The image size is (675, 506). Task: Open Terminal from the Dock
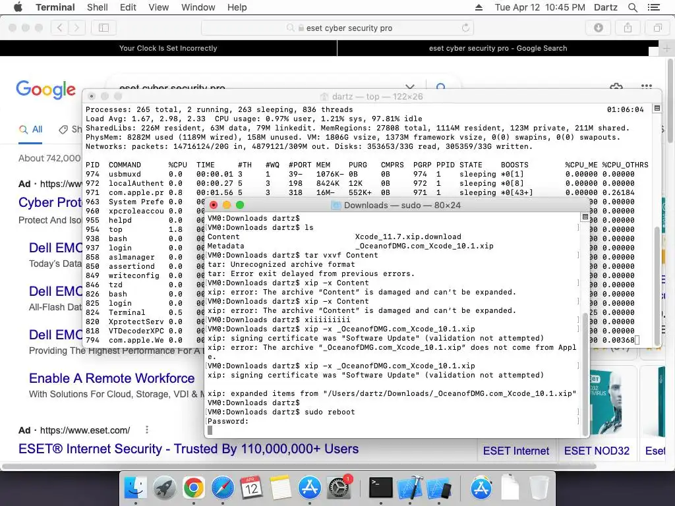pos(381,488)
